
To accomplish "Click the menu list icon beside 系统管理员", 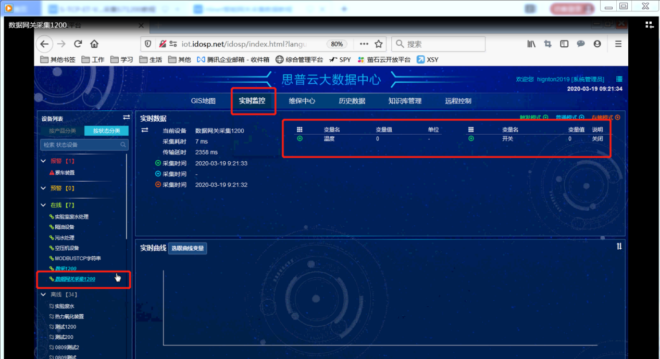I will pyautogui.click(x=619, y=79).
